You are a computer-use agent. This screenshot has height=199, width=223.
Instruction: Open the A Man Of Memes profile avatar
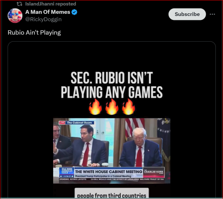(x=15, y=16)
